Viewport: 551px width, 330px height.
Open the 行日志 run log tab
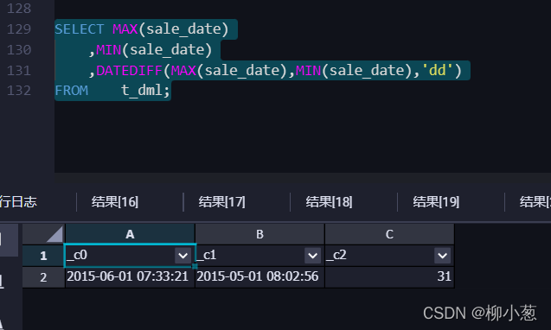tap(18, 202)
